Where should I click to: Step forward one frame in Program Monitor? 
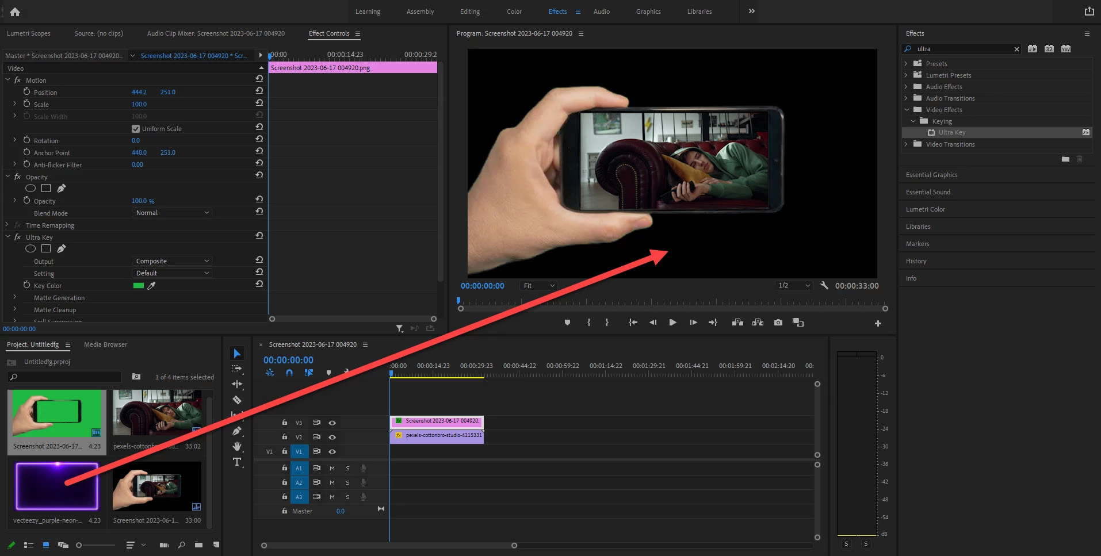point(693,323)
